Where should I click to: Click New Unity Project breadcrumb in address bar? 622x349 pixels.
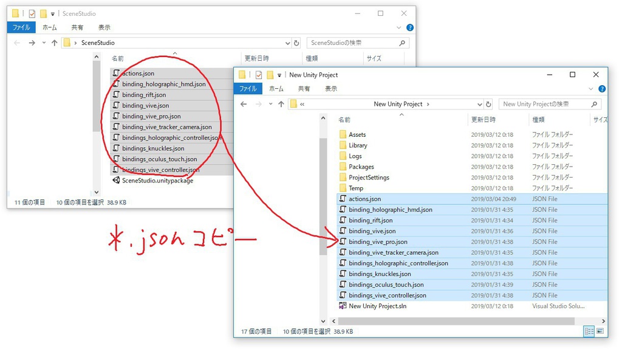click(398, 104)
